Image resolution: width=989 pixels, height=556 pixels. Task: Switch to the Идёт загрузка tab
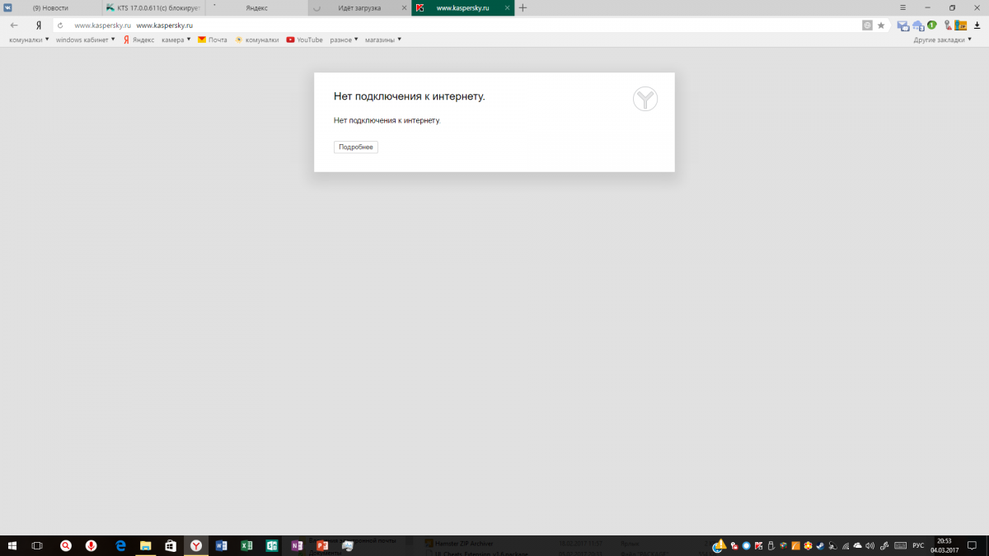359,7
